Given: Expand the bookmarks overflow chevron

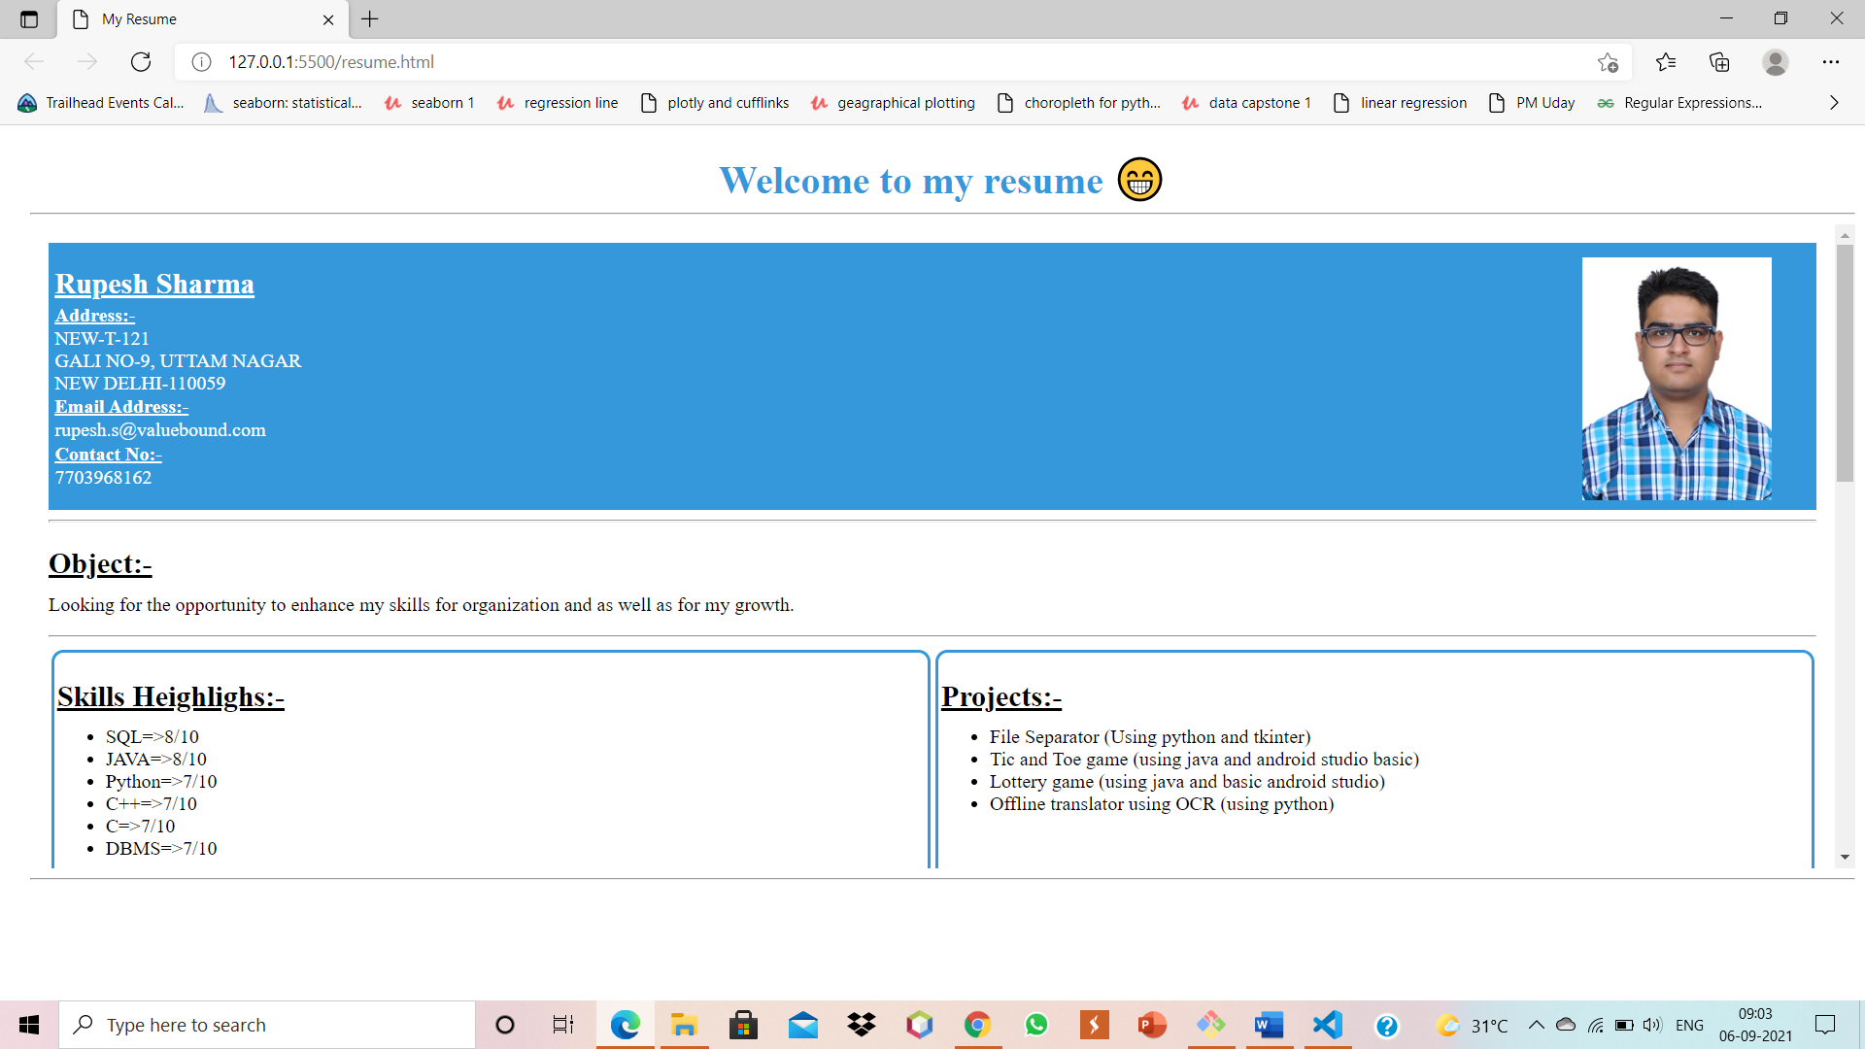Looking at the screenshot, I should pos(1833,103).
